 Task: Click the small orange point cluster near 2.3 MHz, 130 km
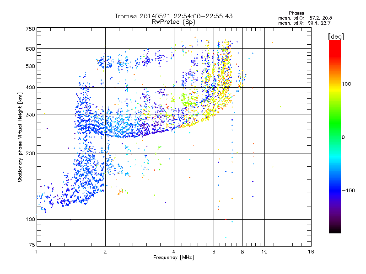click(120, 192)
